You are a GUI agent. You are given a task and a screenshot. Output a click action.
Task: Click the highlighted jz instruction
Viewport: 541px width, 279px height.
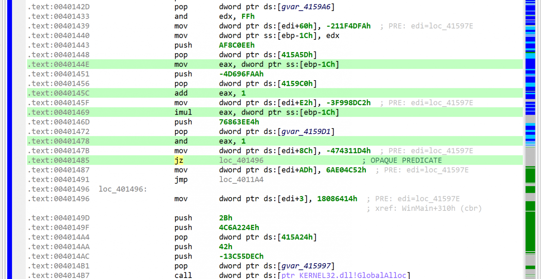(x=179, y=160)
